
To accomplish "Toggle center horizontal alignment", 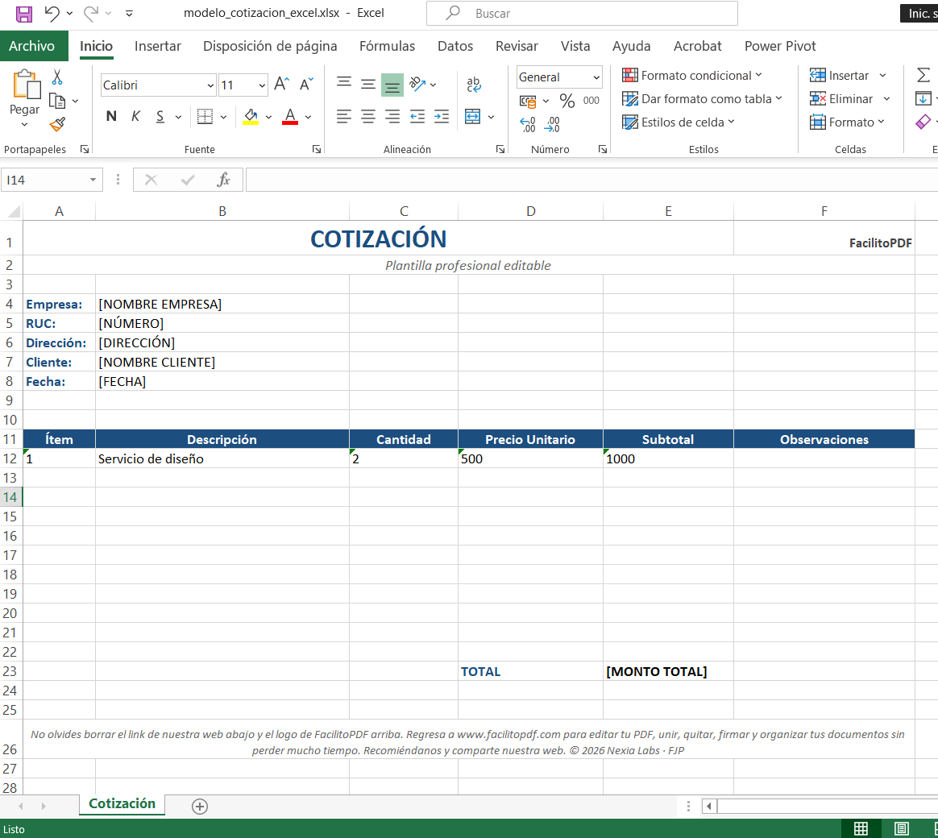I will (368, 117).
